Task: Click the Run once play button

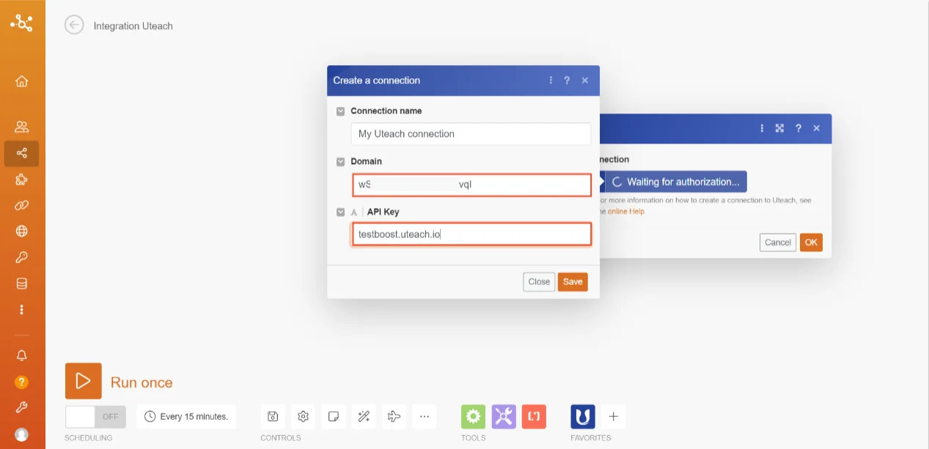Action: (x=84, y=381)
